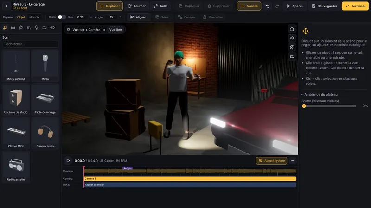Choose the Objet reference mode
The height and width of the screenshot is (208, 371).
pos(21,17)
